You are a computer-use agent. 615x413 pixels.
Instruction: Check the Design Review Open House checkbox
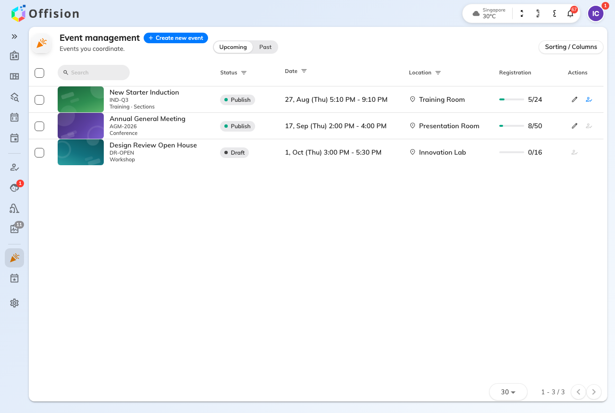tap(39, 152)
